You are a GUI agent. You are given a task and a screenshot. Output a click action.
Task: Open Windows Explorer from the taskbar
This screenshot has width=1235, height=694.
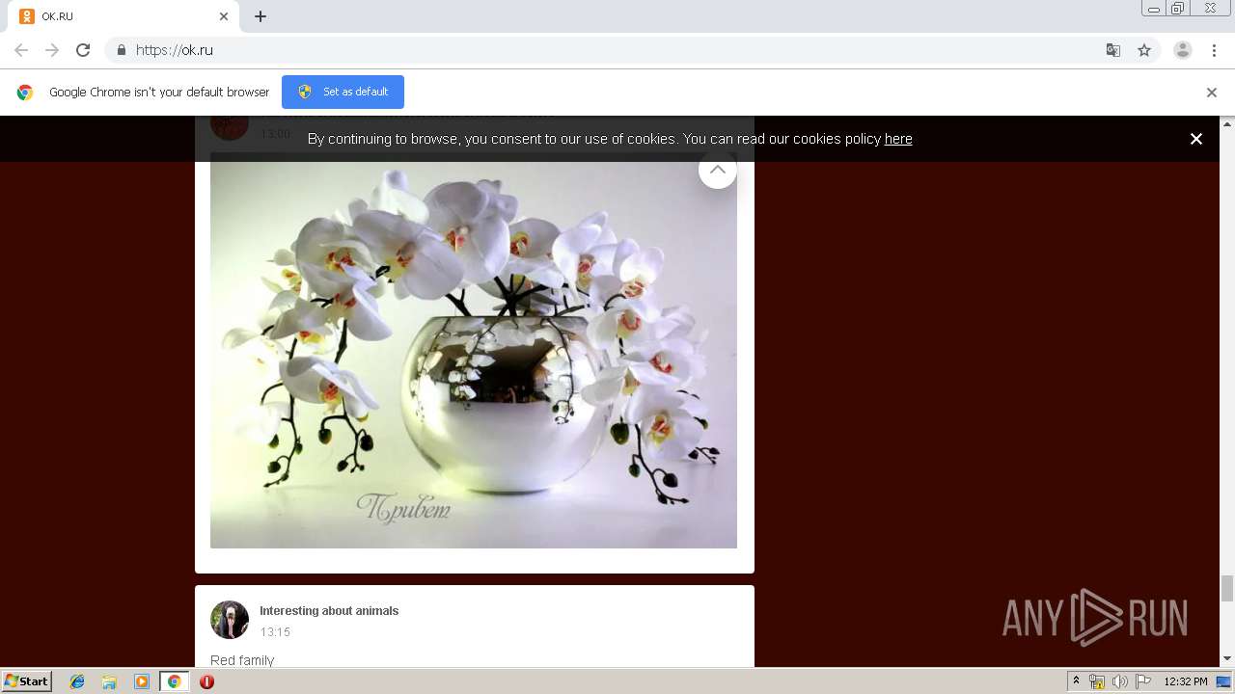pyautogui.click(x=109, y=681)
